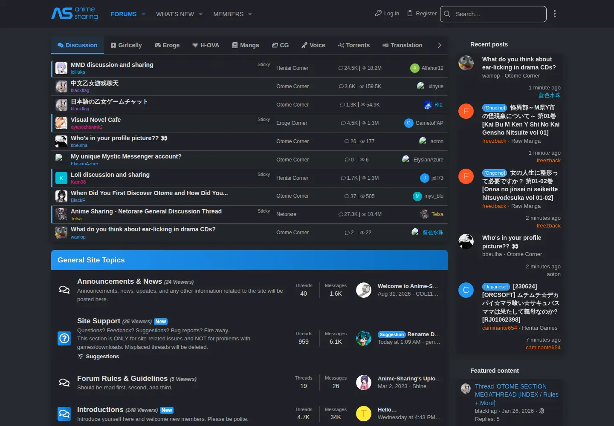Click the Introductions forum chat icon

tap(64, 414)
